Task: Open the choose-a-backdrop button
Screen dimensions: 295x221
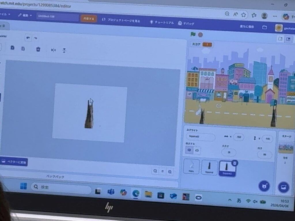Action: [x=283, y=187]
